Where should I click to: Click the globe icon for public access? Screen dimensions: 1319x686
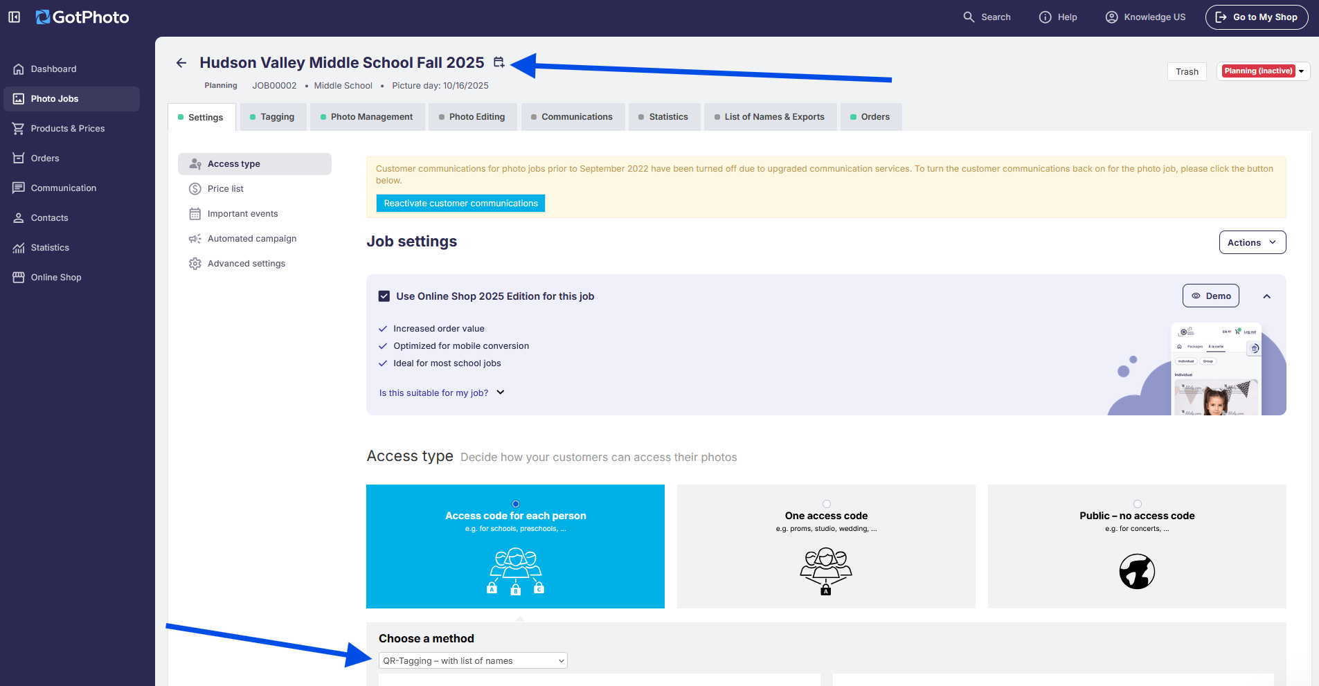(1137, 572)
